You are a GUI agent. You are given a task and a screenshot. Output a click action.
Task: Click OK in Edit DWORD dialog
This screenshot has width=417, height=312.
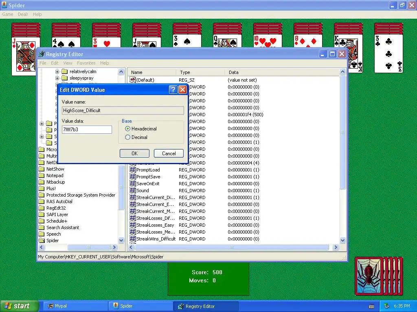[134, 153]
